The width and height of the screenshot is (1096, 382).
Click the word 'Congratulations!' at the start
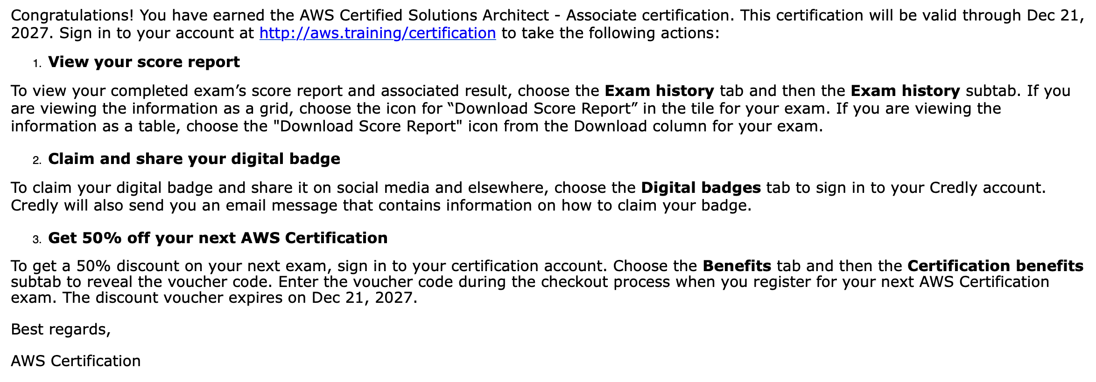click(x=72, y=15)
